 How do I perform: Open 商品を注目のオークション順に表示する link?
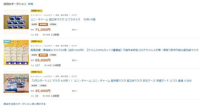click(25, 104)
